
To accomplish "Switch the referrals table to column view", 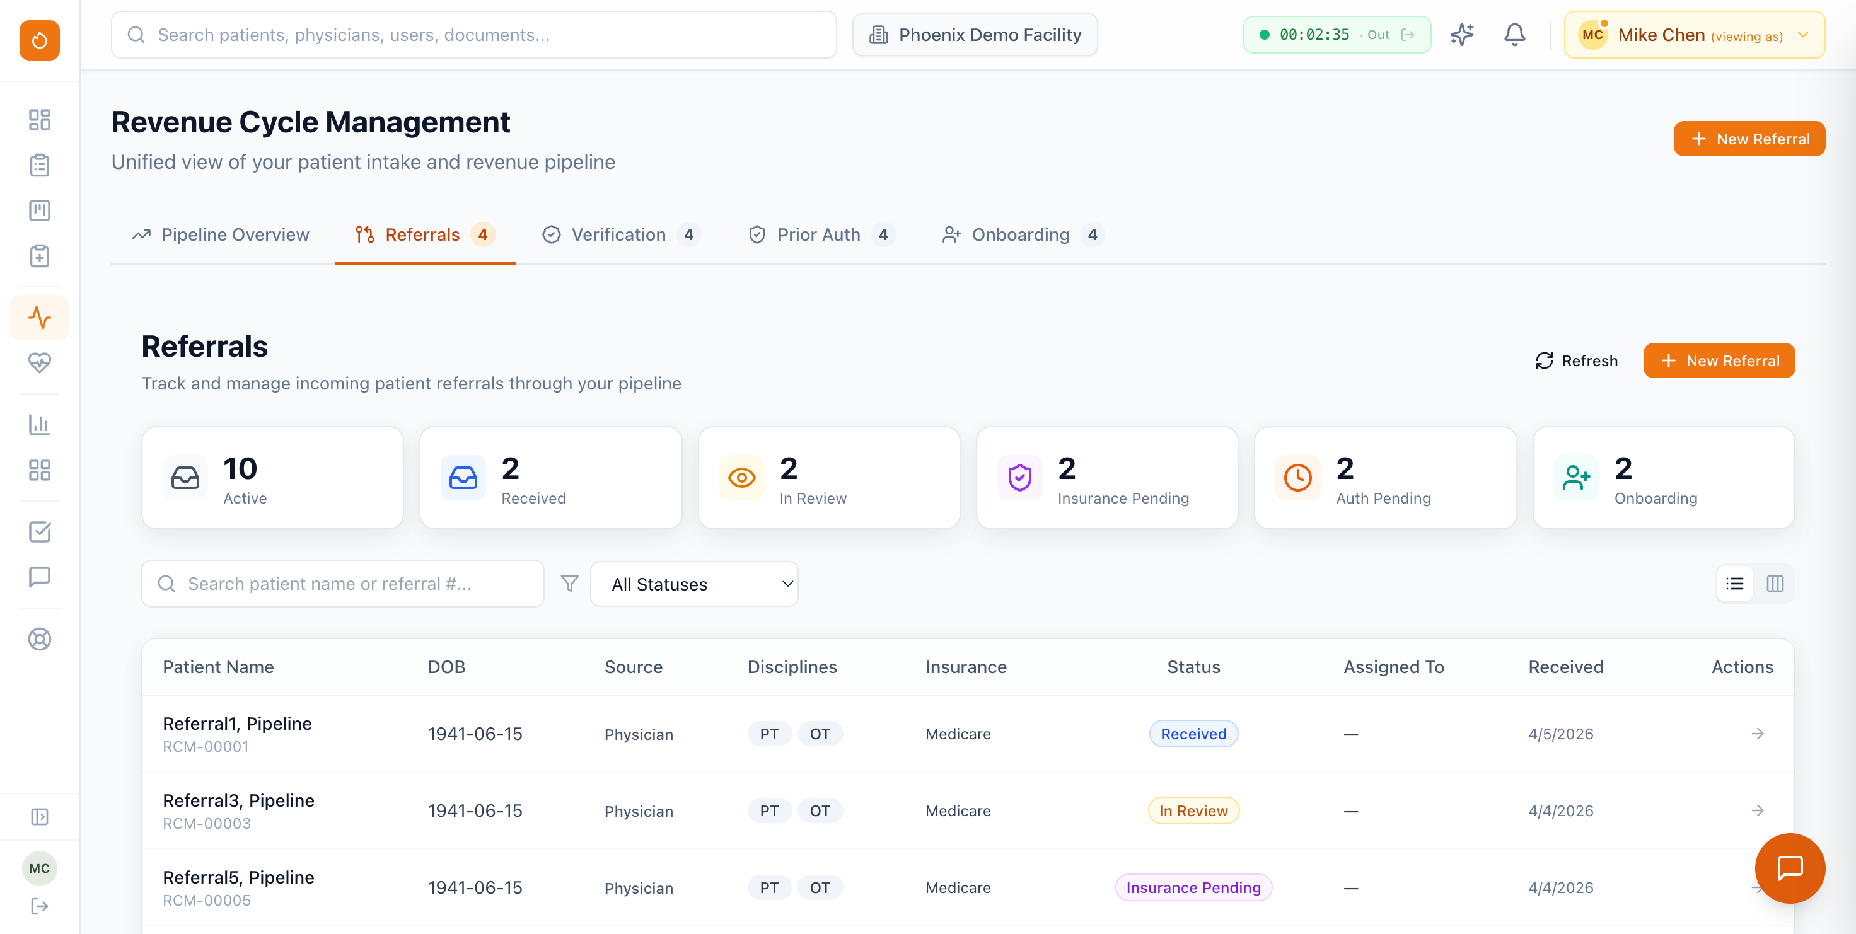I will [1776, 584].
